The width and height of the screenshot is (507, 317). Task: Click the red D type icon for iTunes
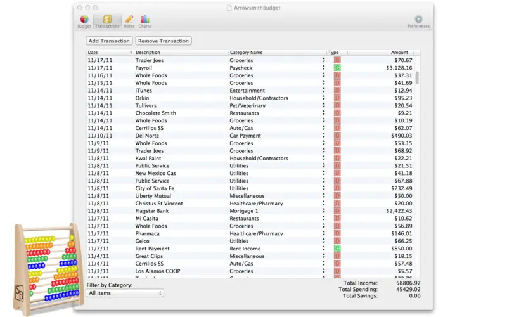pos(337,90)
